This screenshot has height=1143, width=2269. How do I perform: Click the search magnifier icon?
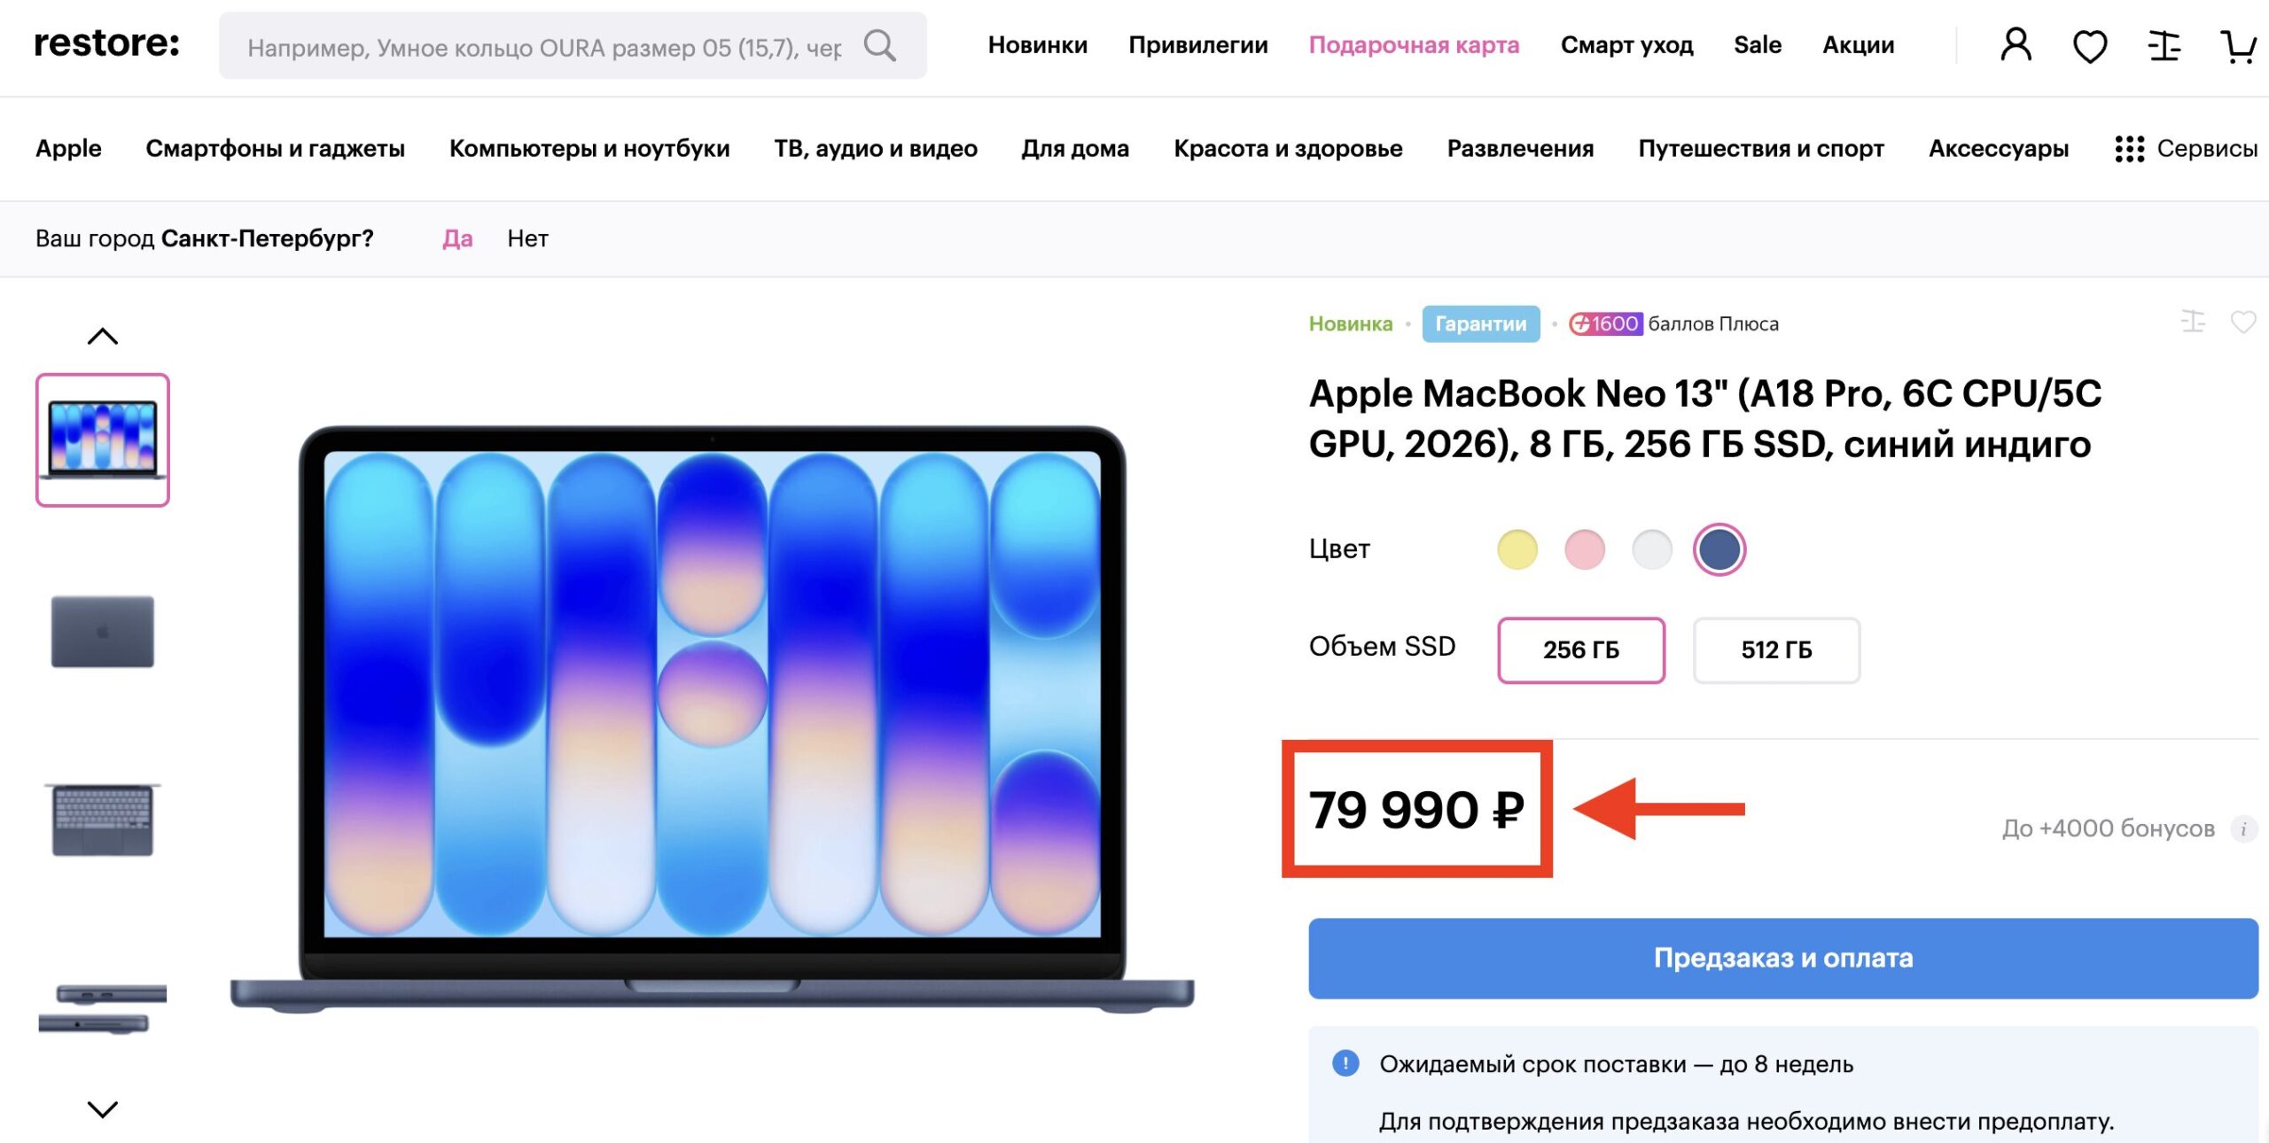coord(880,45)
